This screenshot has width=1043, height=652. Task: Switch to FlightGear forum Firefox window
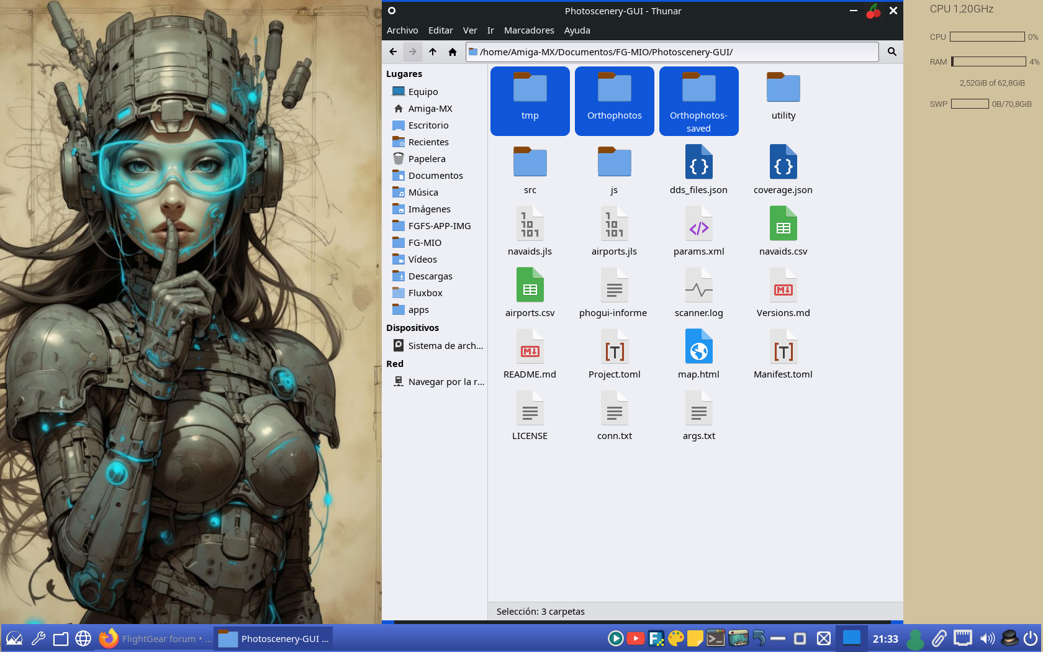[x=155, y=638]
